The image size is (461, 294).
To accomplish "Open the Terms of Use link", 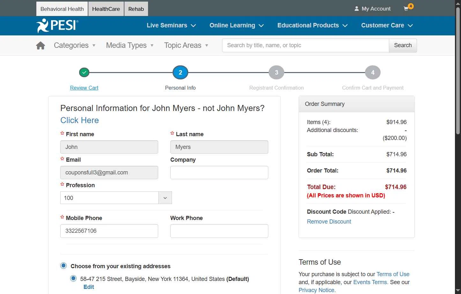I will click(393, 274).
